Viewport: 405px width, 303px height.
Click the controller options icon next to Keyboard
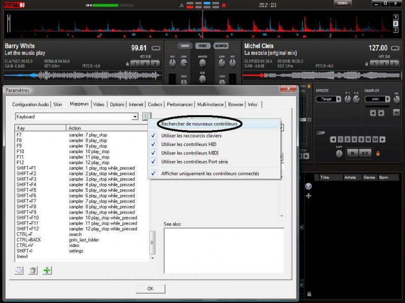(x=146, y=117)
